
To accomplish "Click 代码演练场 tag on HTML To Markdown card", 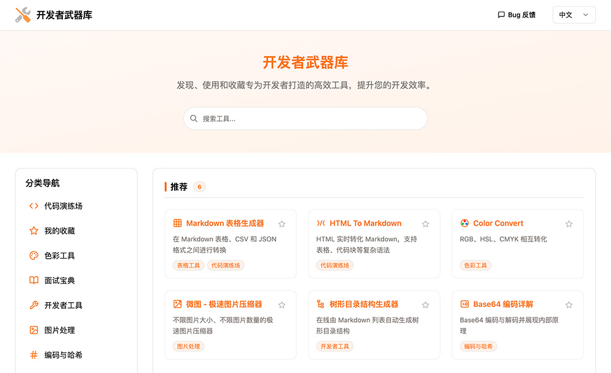I will click(x=335, y=265).
